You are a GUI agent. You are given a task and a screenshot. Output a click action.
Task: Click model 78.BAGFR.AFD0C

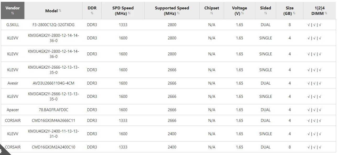pyautogui.click(x=53, y=110)
